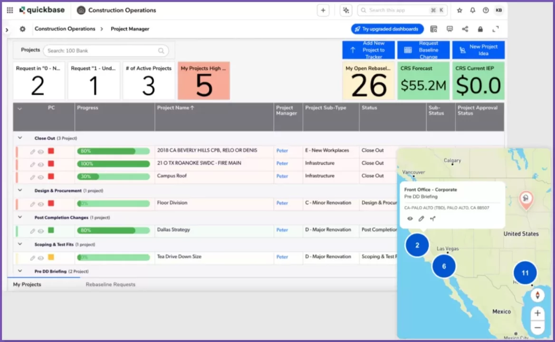Image resolution: width=555 pixels, height=342 pixels.
Task: Collapse the Close Out project group
Action: [19, 138]
